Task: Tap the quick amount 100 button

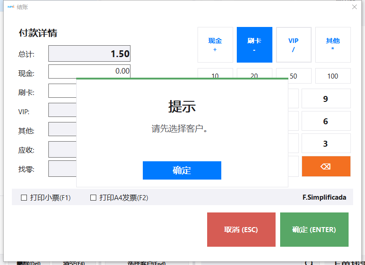Action: click(x=333, y=76)
